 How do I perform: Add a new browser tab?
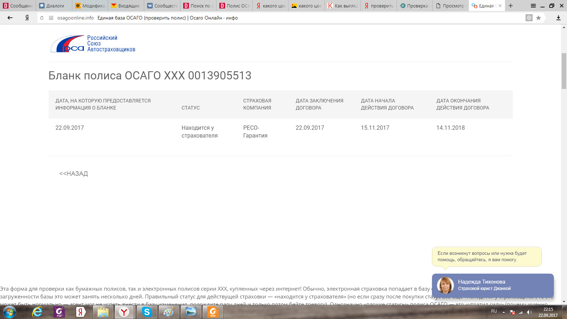(x=511, y=6)
